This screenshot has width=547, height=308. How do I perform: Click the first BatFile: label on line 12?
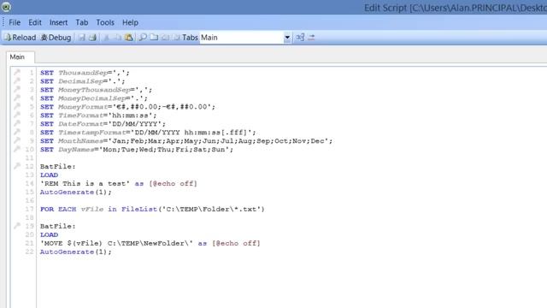pos(58,167)
